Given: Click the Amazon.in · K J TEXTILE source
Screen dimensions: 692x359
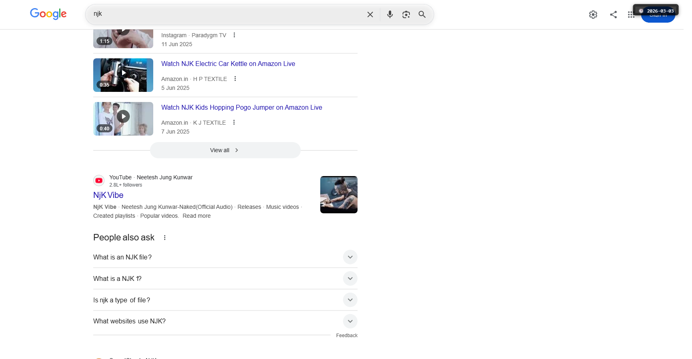Looking at the screenshot, I should [194, 123].
